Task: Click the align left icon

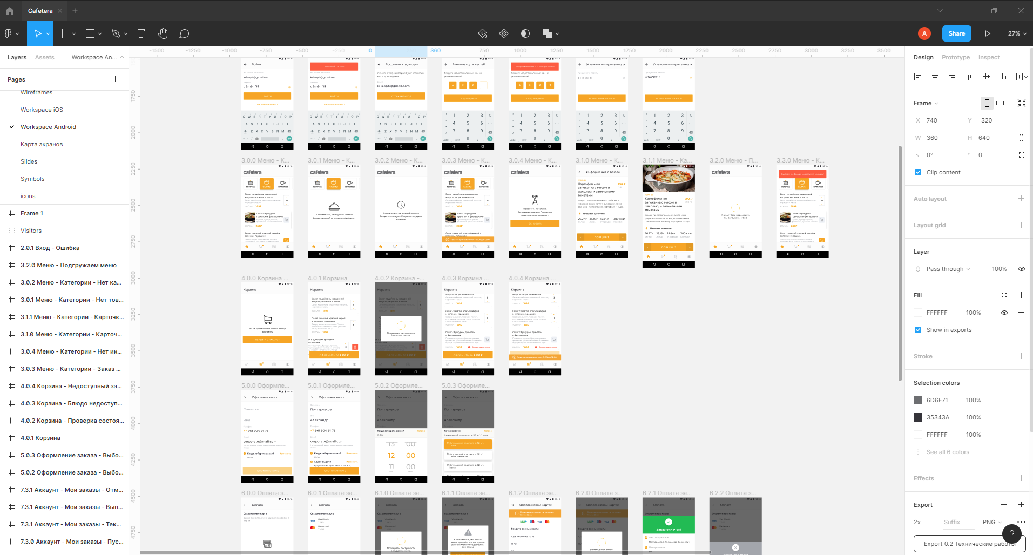Action: (917, 77)
